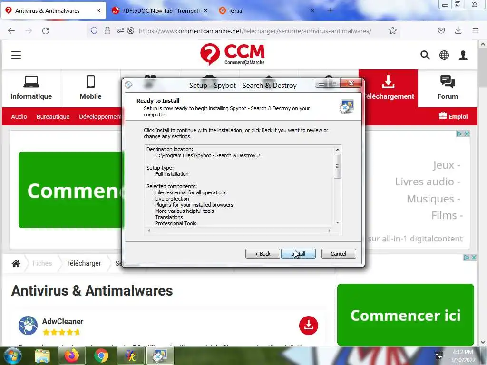The width and height of the screenshot is (487, 365).
Task: Click the Spybot setup taskbar item
Action: pyautogui.click(x=160, y=355)
